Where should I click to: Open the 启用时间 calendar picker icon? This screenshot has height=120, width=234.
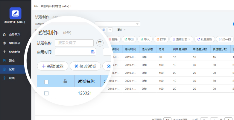pos(92,52)
